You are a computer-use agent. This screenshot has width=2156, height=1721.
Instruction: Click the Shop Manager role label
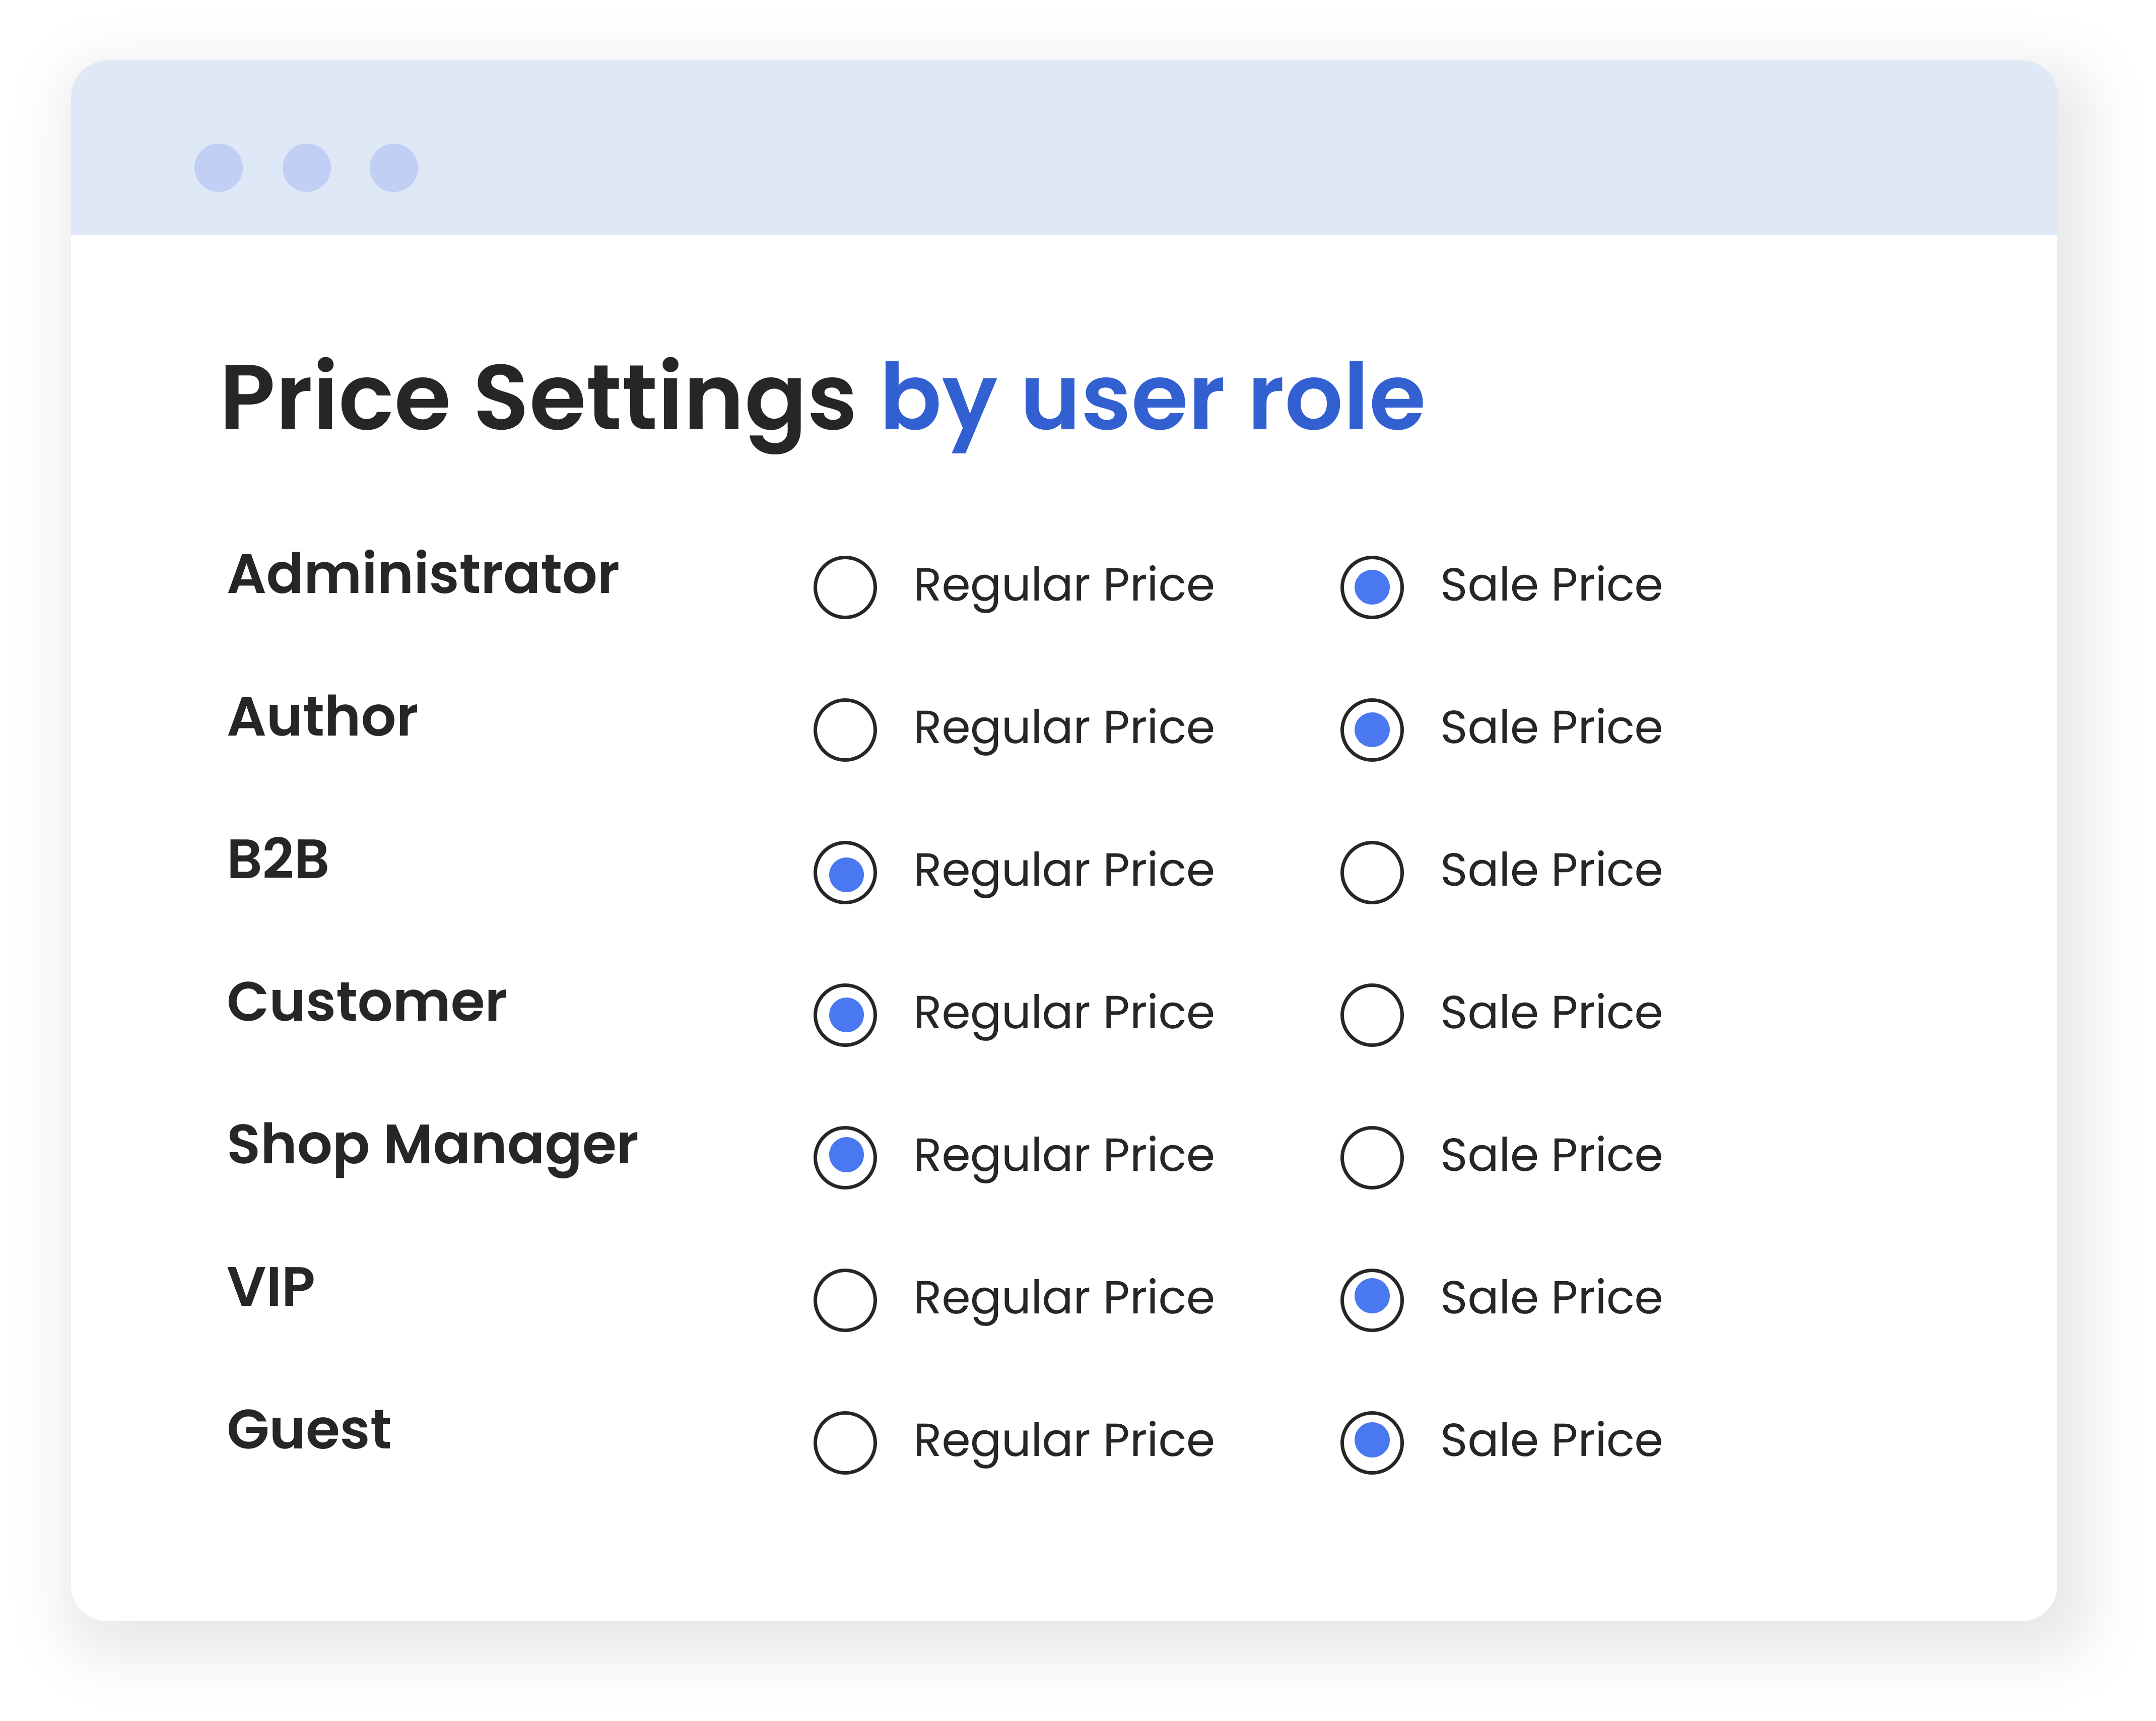click(x=432, y=1145)
